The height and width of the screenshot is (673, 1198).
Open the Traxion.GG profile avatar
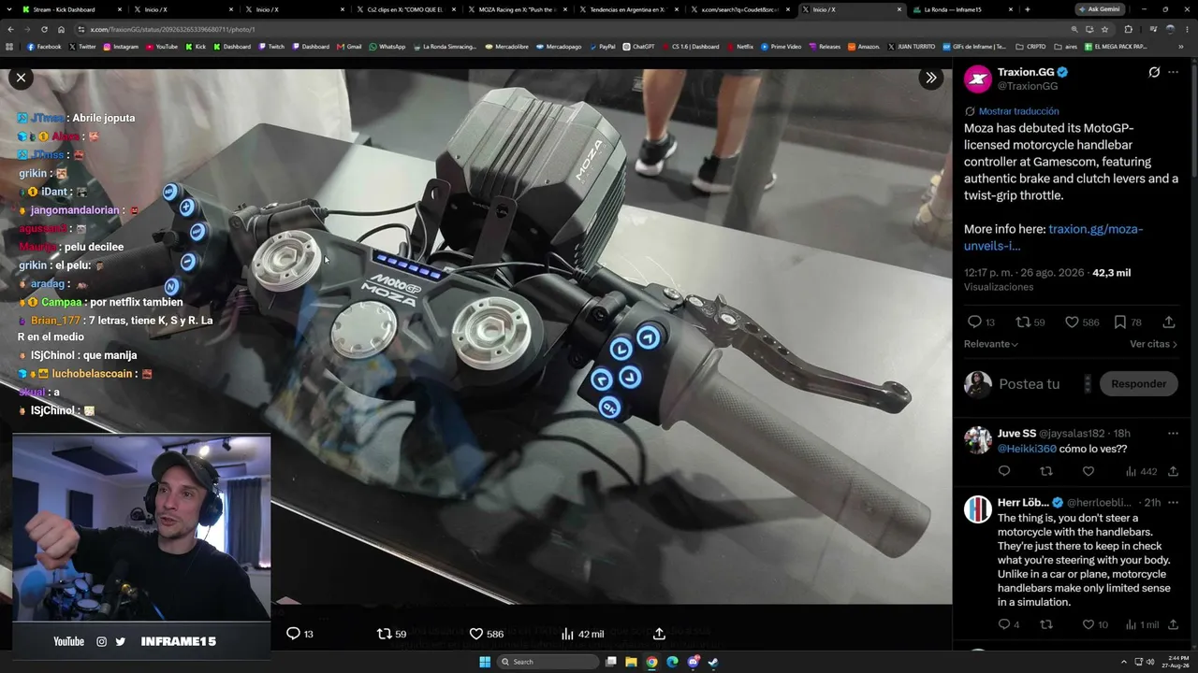978,79
